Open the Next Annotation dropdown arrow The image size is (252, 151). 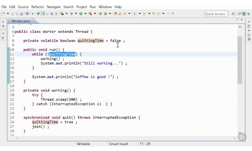140,13
